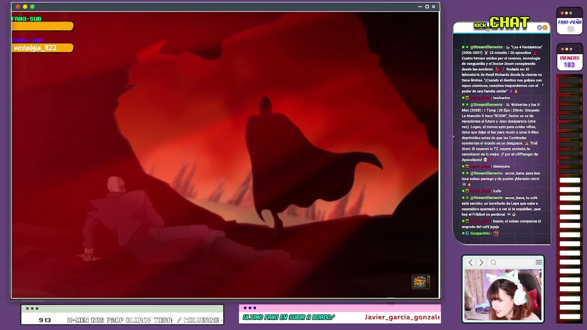Viewport: 587px width, 330px height.
Task: Click the streamer webcam feed
Action: (x=503, y=295)
